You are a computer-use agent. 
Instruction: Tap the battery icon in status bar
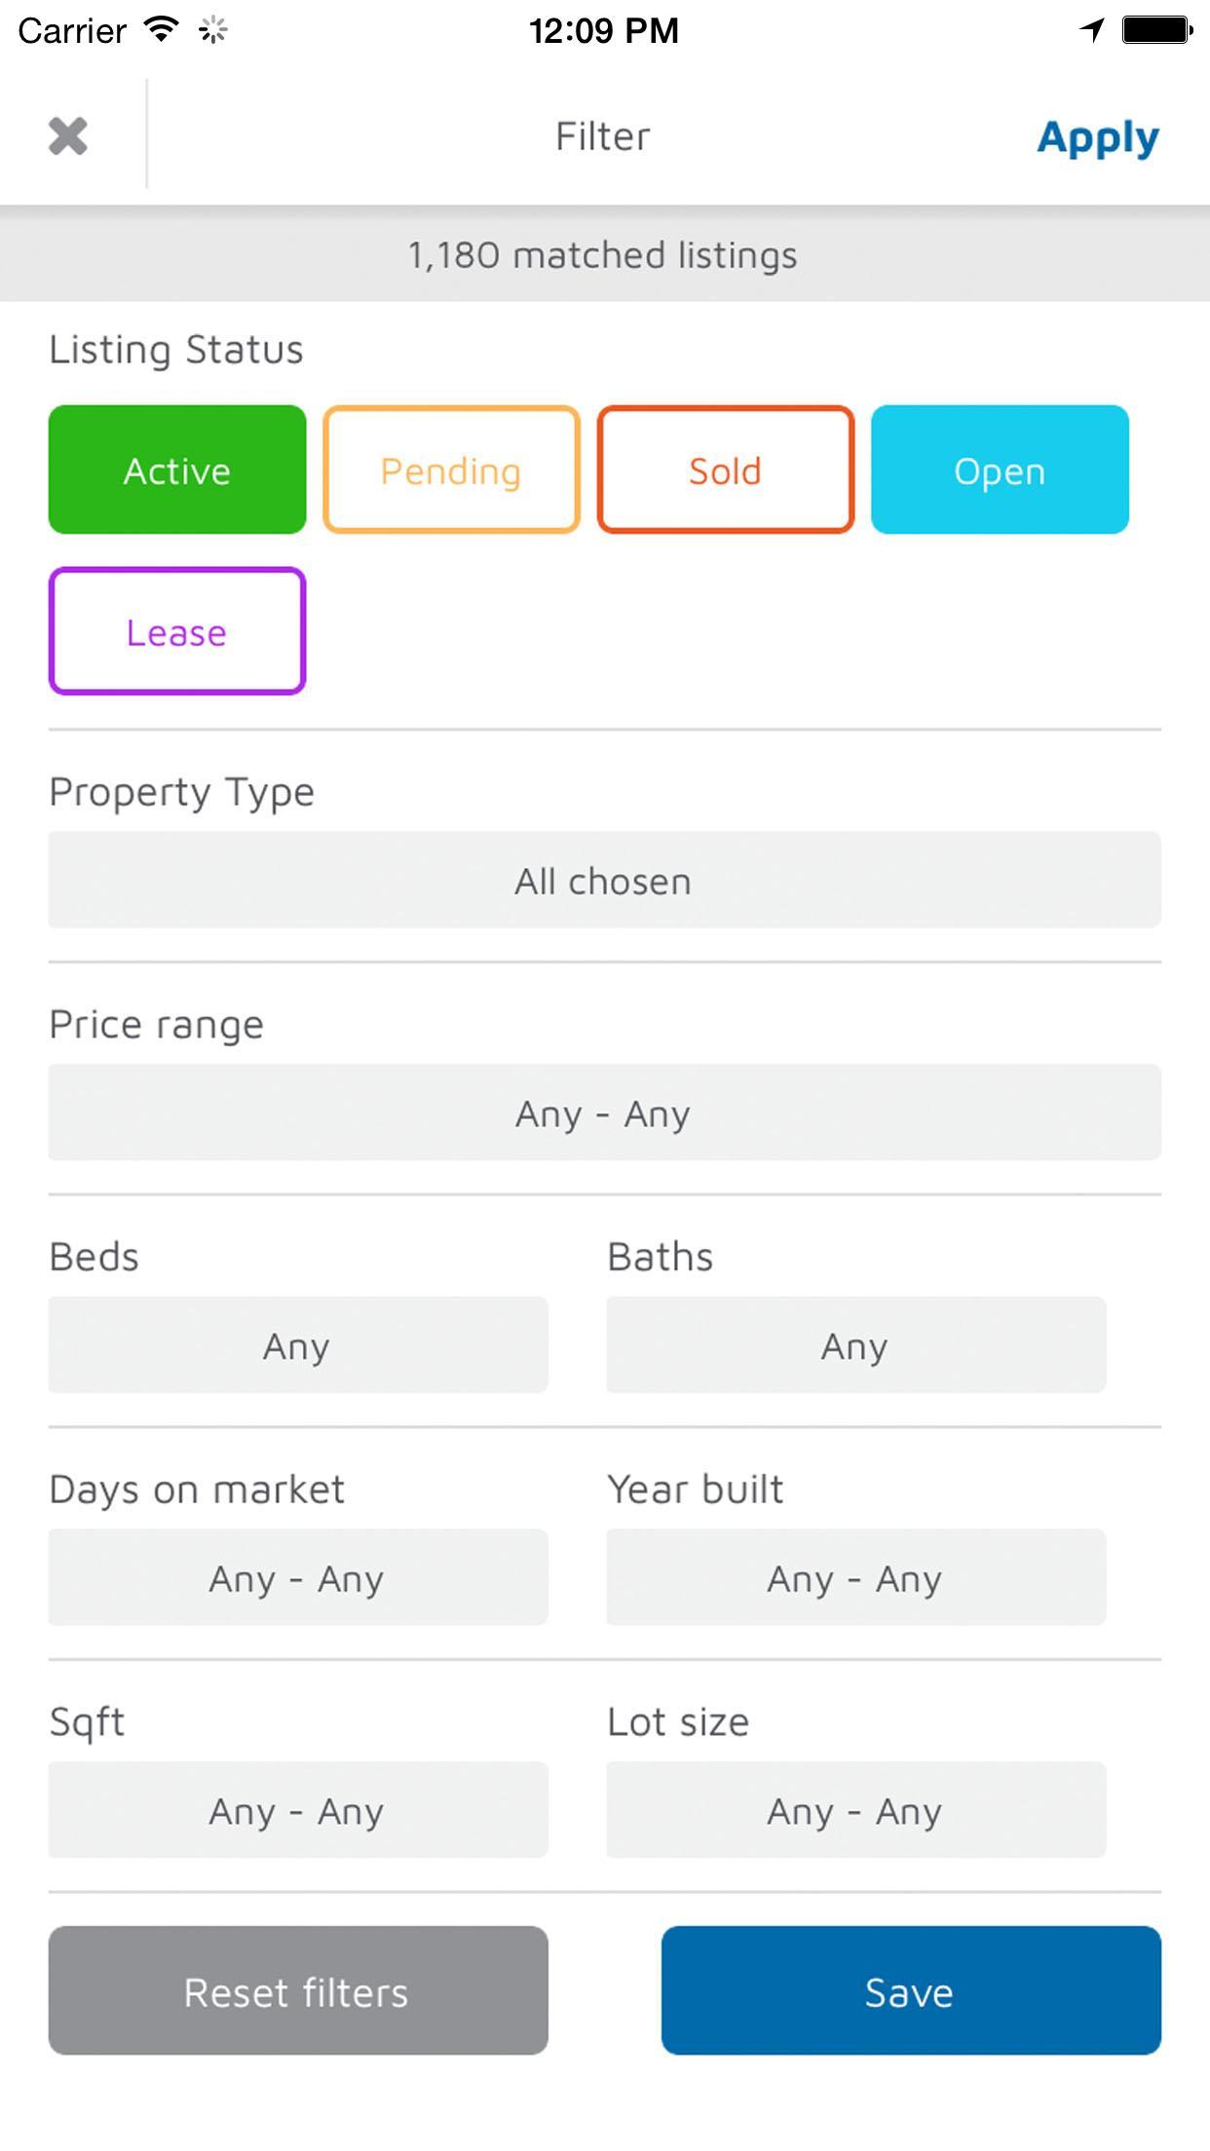coord(1156,30)
